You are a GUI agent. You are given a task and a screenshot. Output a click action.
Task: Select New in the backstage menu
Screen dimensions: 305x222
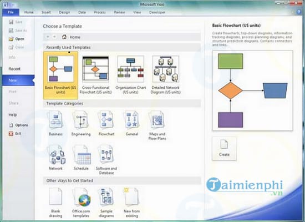point(18,80)
